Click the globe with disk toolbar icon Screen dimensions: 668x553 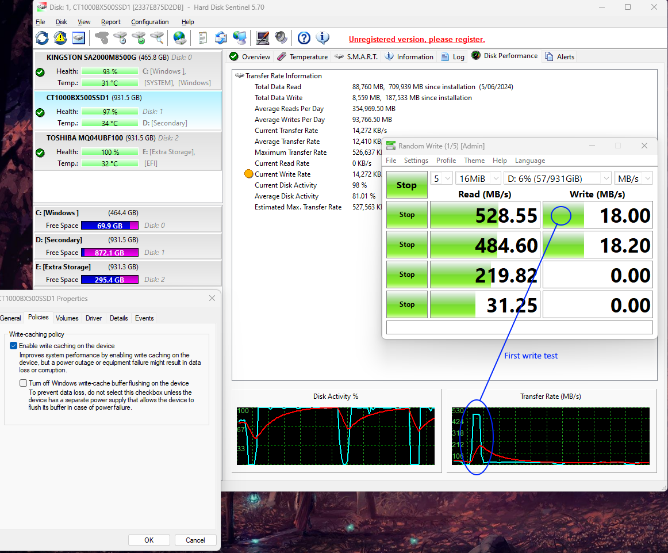tap(180, 38)
